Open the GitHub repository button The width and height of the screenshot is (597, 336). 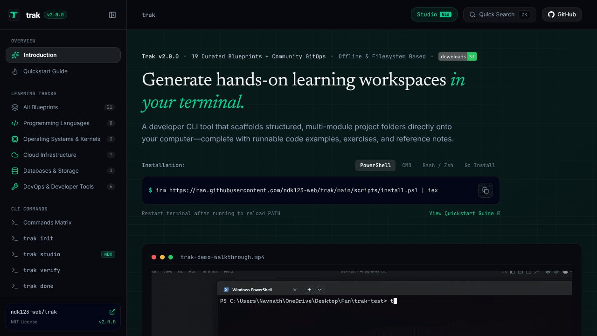pyautogui.click(x=562, y=14)
